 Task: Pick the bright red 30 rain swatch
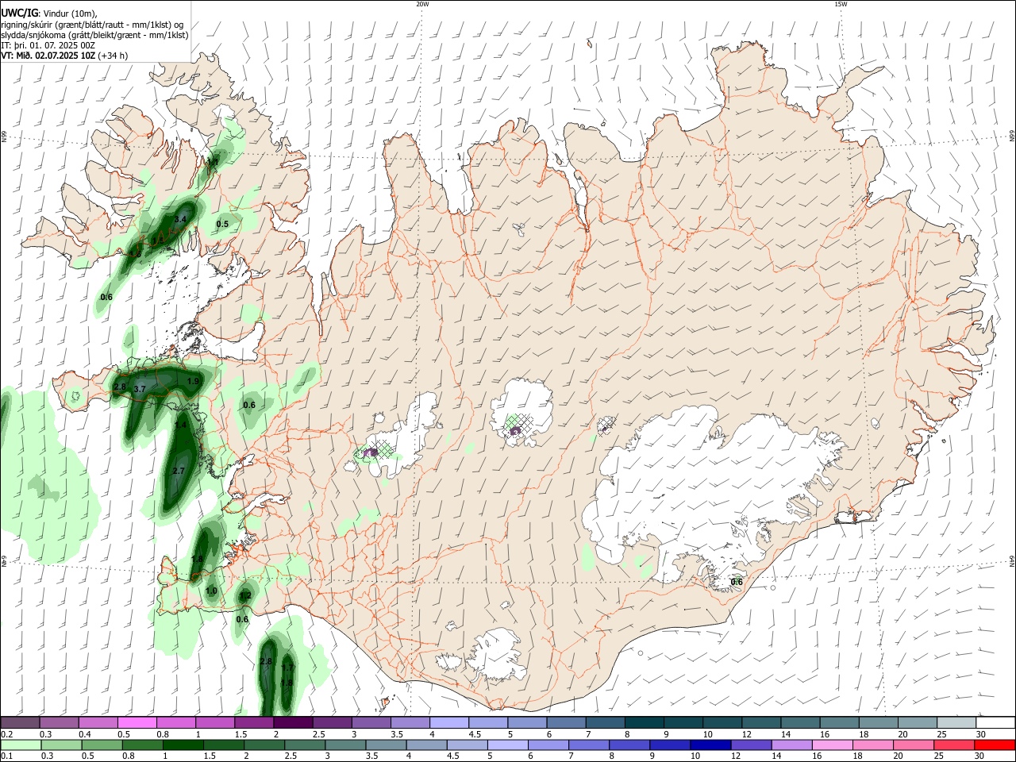point(995,745)
